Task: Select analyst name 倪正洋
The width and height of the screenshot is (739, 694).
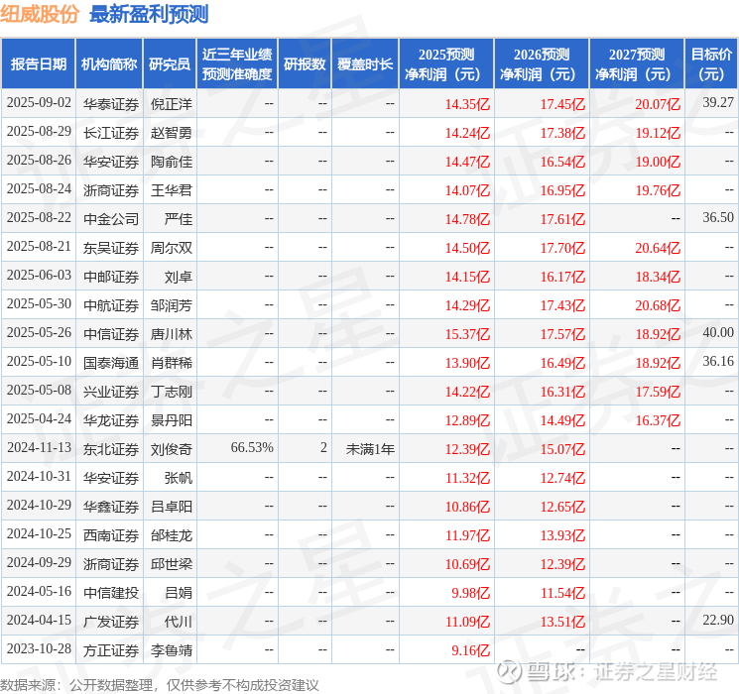Action: pyautogui.click(x=171, y=104)
